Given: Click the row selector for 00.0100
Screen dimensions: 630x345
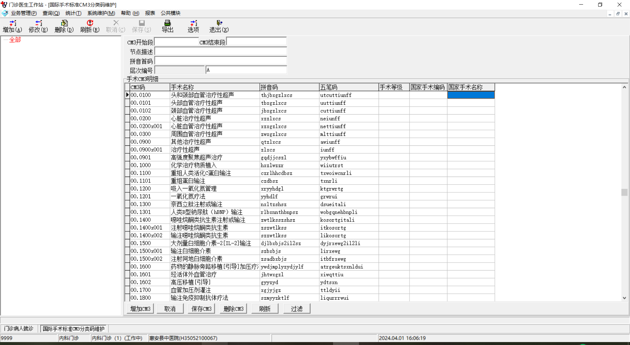Looking at the screenshot, I should 127,95.
